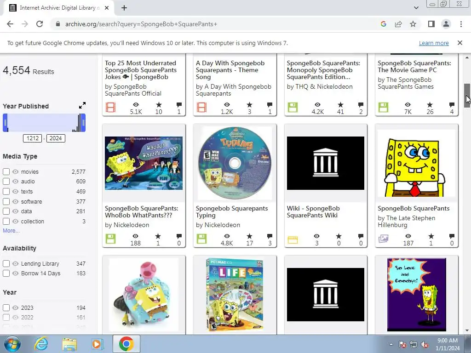This screenshot has width=471, height=353.
Task: Go back to previous page
Action: (10, 24)
